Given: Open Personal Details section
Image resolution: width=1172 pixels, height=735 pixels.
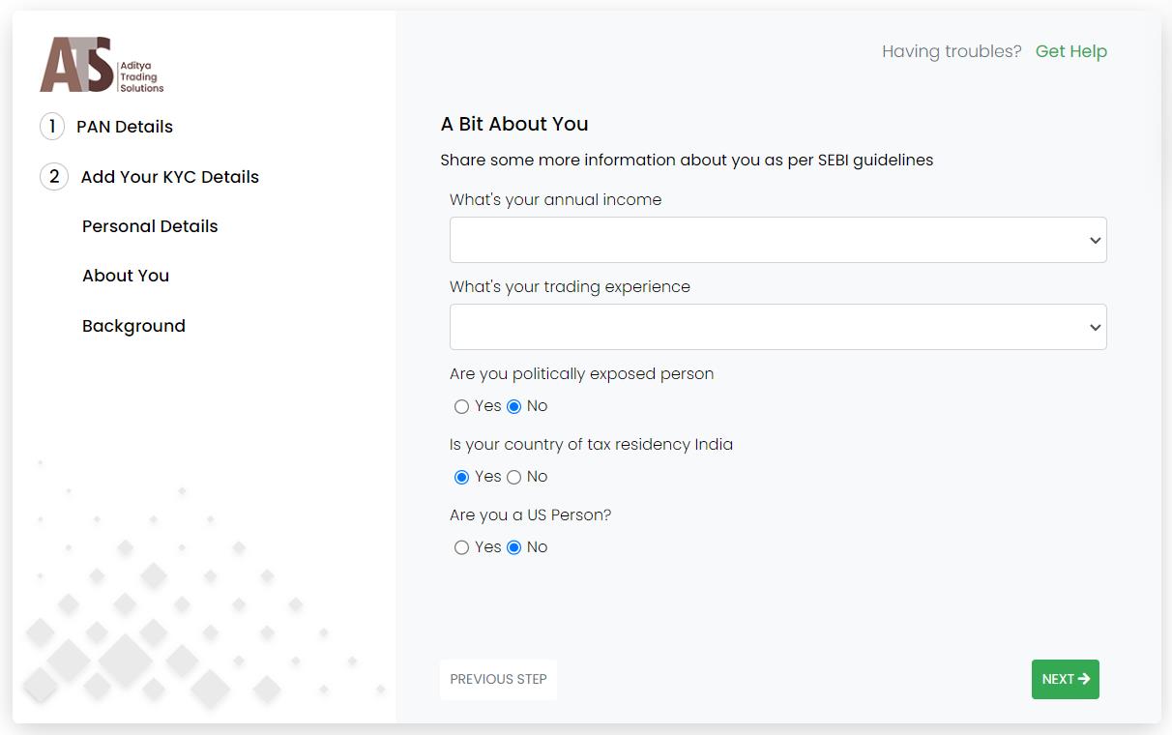Looking at the screenshot, I should point(150,226).
